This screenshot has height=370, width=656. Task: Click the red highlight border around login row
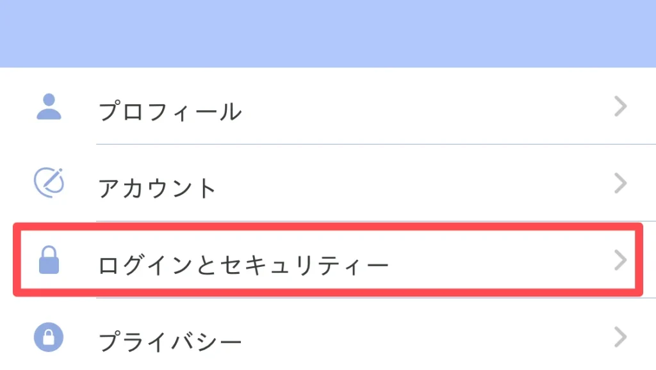click(x=328, y=226)
